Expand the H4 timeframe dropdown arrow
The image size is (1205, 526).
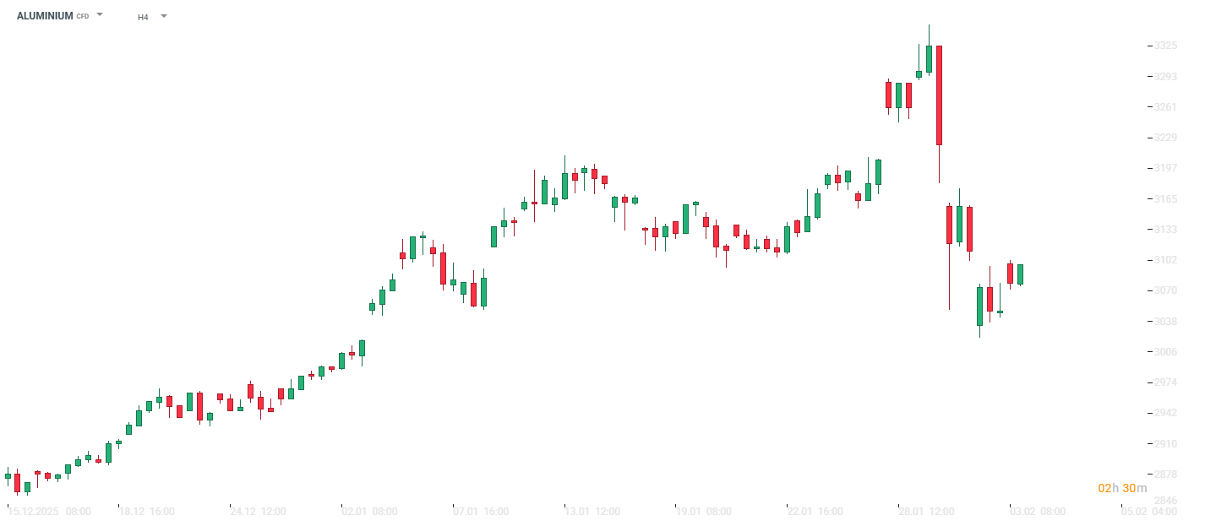(163, 16)
